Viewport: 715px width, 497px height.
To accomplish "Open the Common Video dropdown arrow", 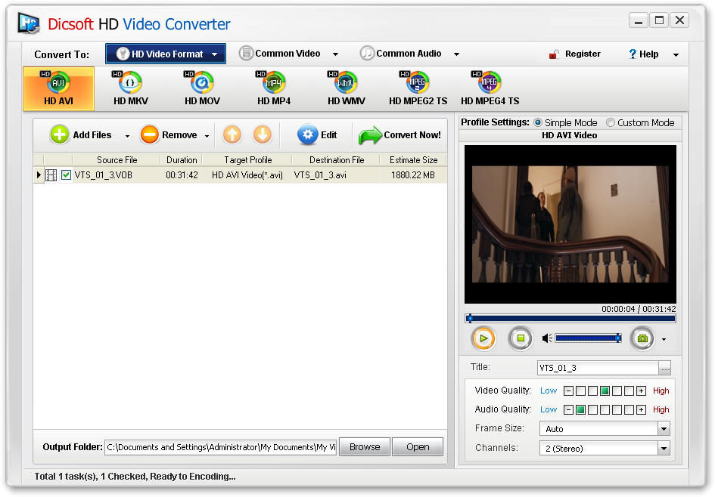I will click(335, 54).
